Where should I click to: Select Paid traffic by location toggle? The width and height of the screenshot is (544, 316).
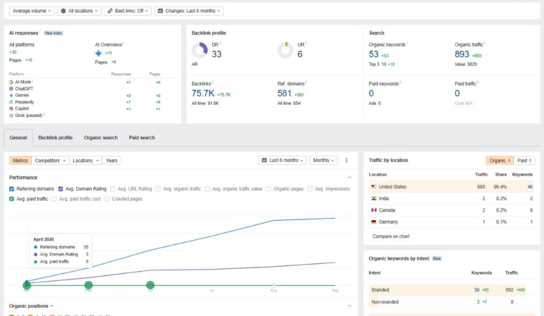pyautogui.click(x=524, y=160)
